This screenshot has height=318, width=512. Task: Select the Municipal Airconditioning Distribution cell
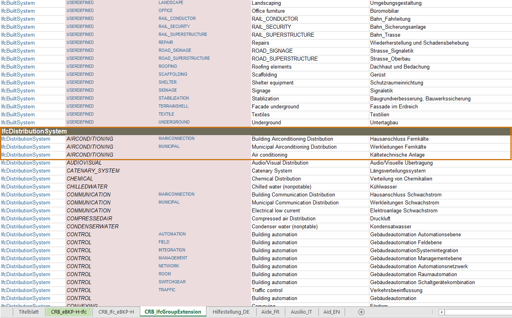(310, 147)
